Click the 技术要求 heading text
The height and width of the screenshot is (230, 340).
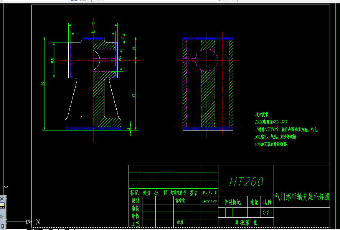[261, 115]
